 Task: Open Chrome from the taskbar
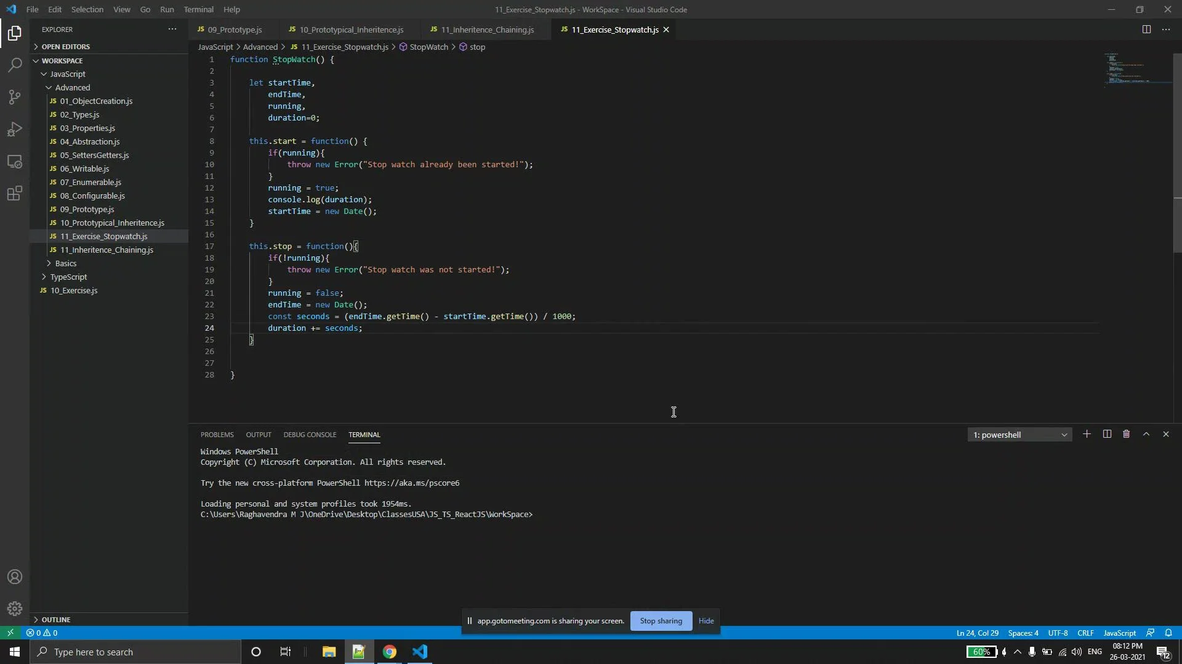click(389, 652)
